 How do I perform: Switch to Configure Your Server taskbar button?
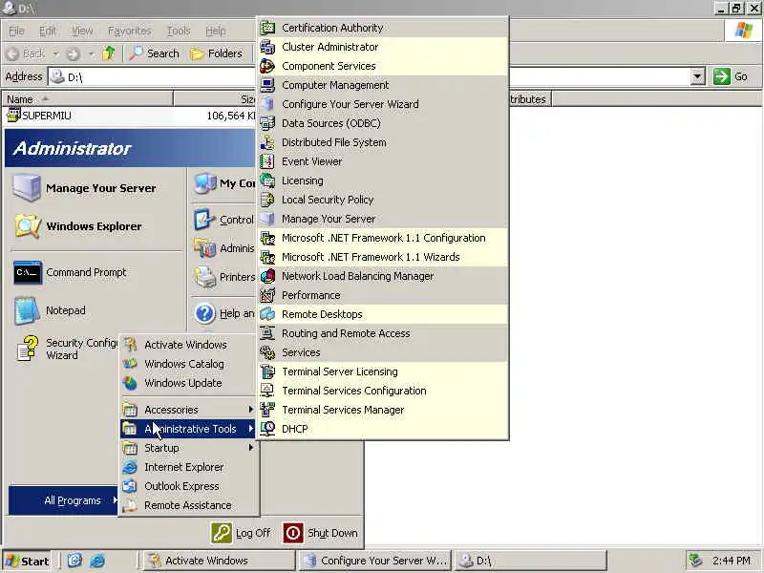pos(373,561)
